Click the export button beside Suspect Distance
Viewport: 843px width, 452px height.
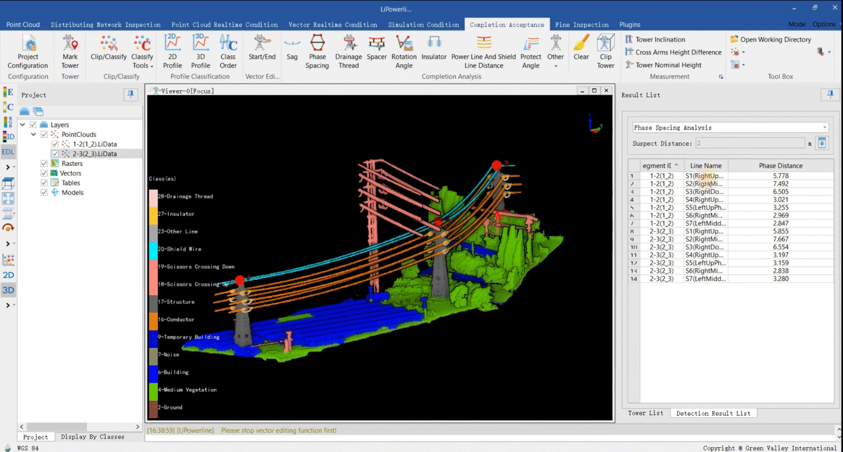point(822,143)
